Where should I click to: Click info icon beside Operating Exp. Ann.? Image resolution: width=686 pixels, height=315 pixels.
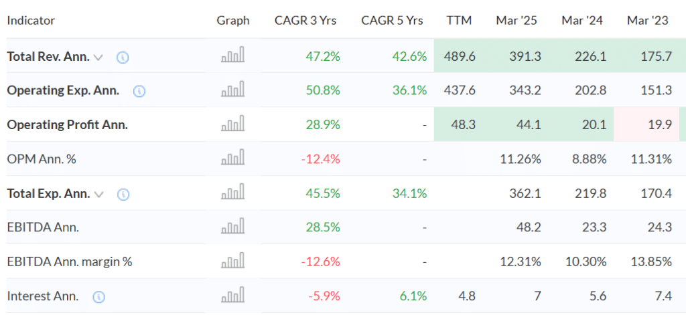click(139, 91)
